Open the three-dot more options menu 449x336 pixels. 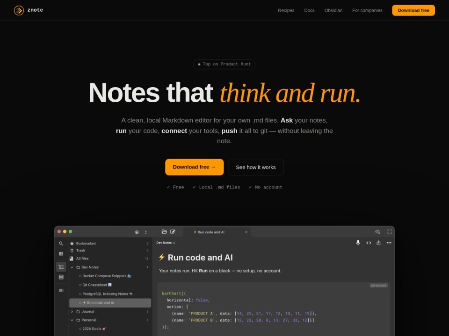pos(389,243)
